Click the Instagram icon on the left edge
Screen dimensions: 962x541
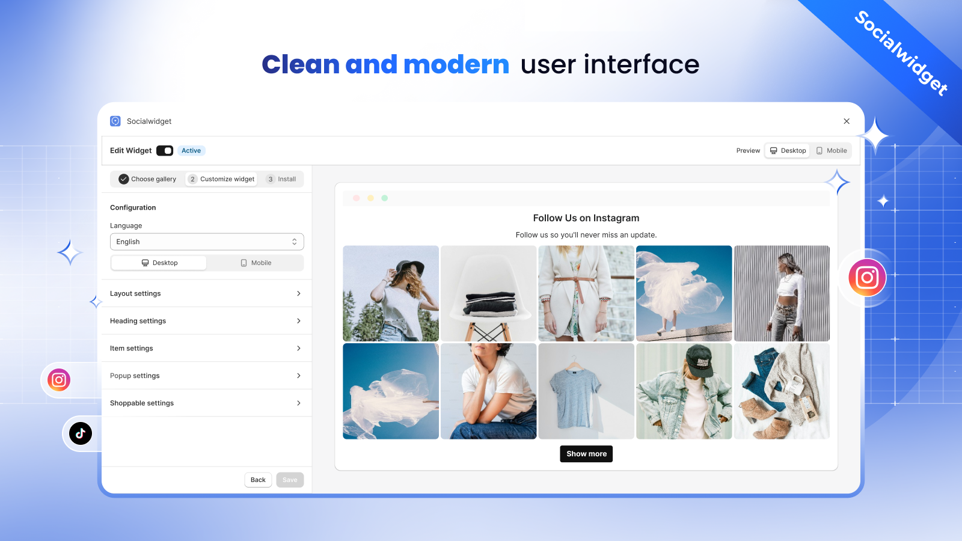click(59, 380)
